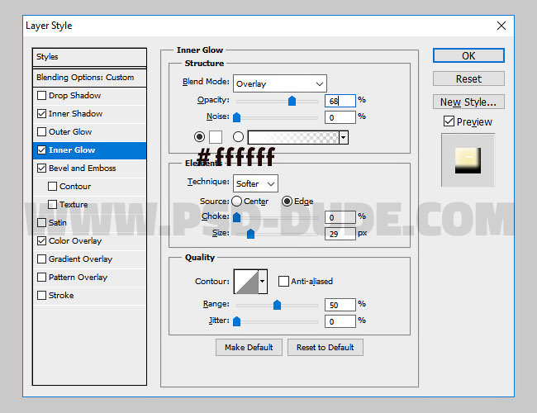Select the solid color radio button
Viewport: 537px width, 413px height.
point(199,137)
